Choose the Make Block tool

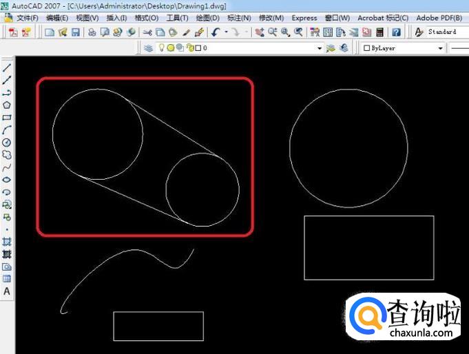click(x=7, y=217)
